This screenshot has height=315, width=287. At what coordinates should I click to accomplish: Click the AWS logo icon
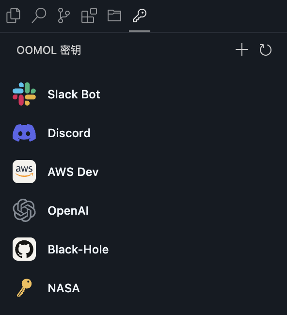pos(24,172)
